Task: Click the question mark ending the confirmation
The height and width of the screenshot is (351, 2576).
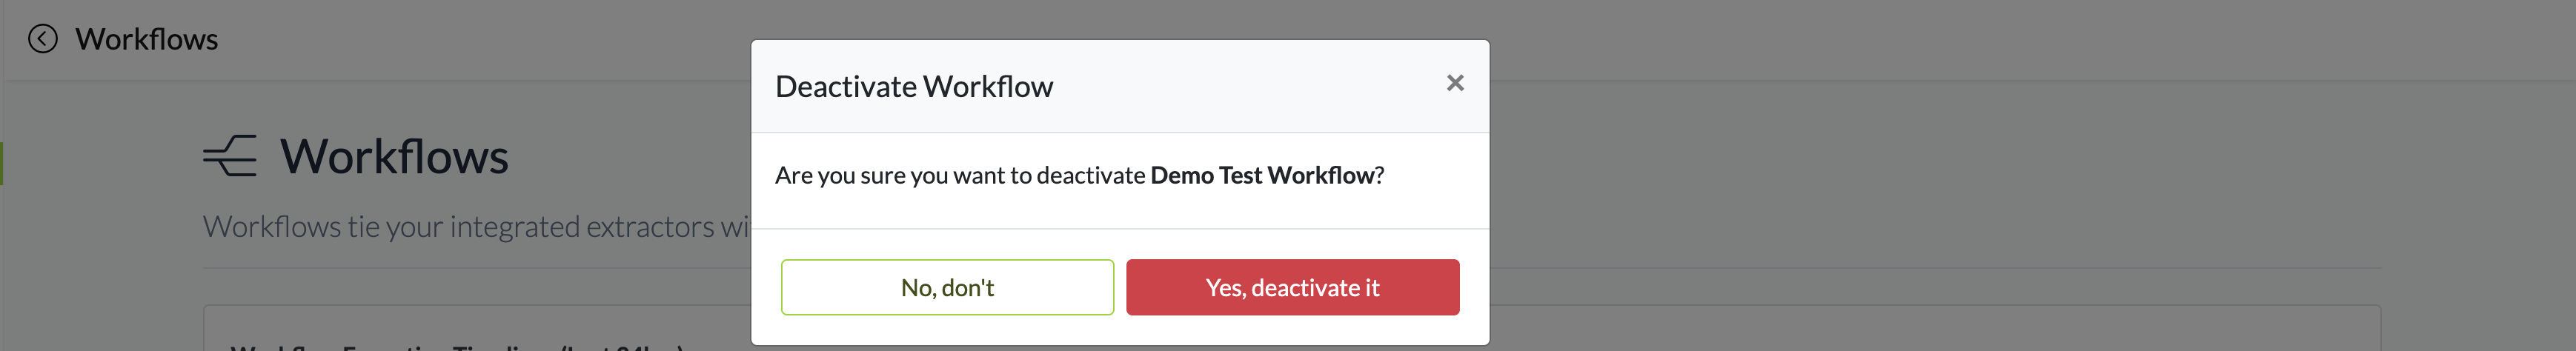Action: click(1380, 175)
